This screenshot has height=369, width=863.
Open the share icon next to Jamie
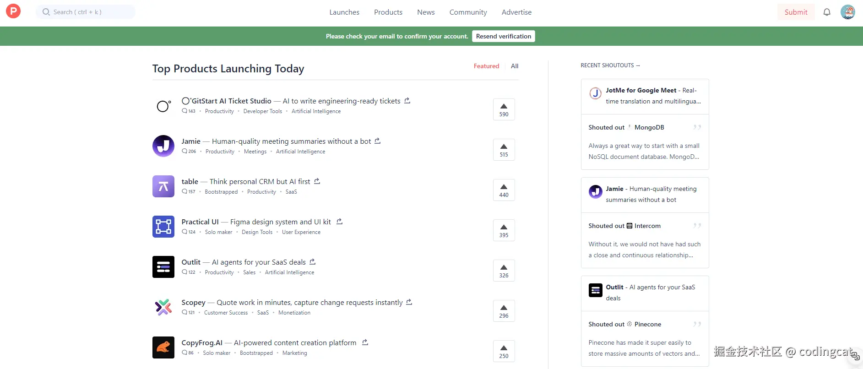coord(377,141)
